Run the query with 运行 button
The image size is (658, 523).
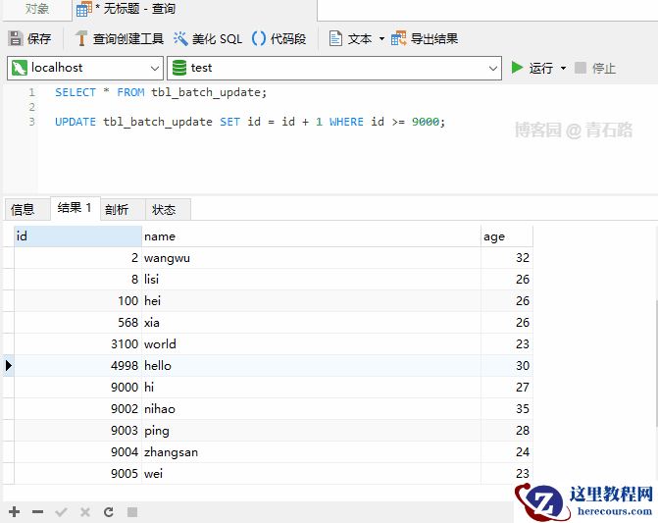point(532,68)
